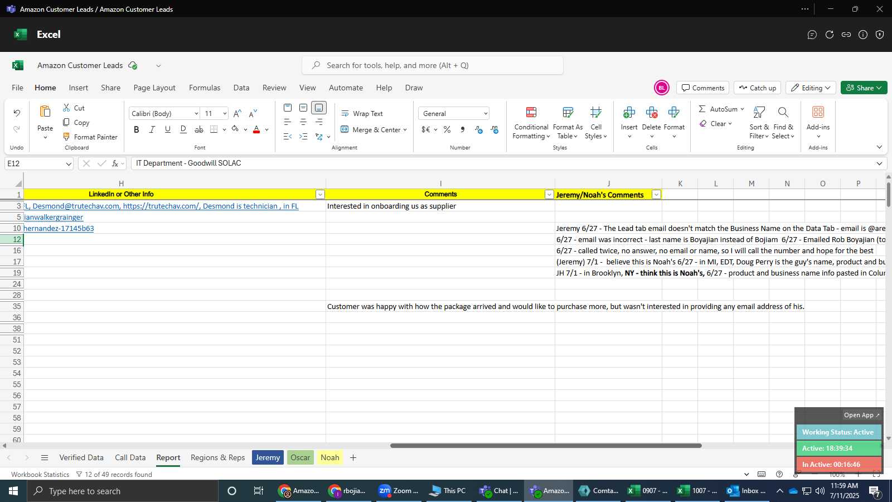892x502 pixels.
Task: Click Merge & Center
Action: [x=370, y=129]
